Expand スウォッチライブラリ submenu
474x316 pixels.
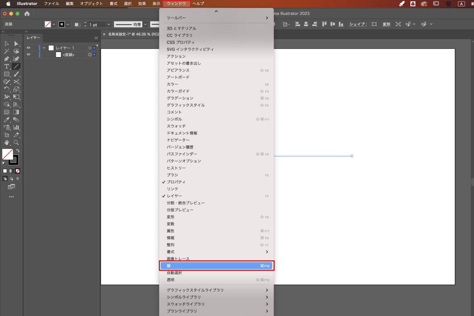(216, 304)
